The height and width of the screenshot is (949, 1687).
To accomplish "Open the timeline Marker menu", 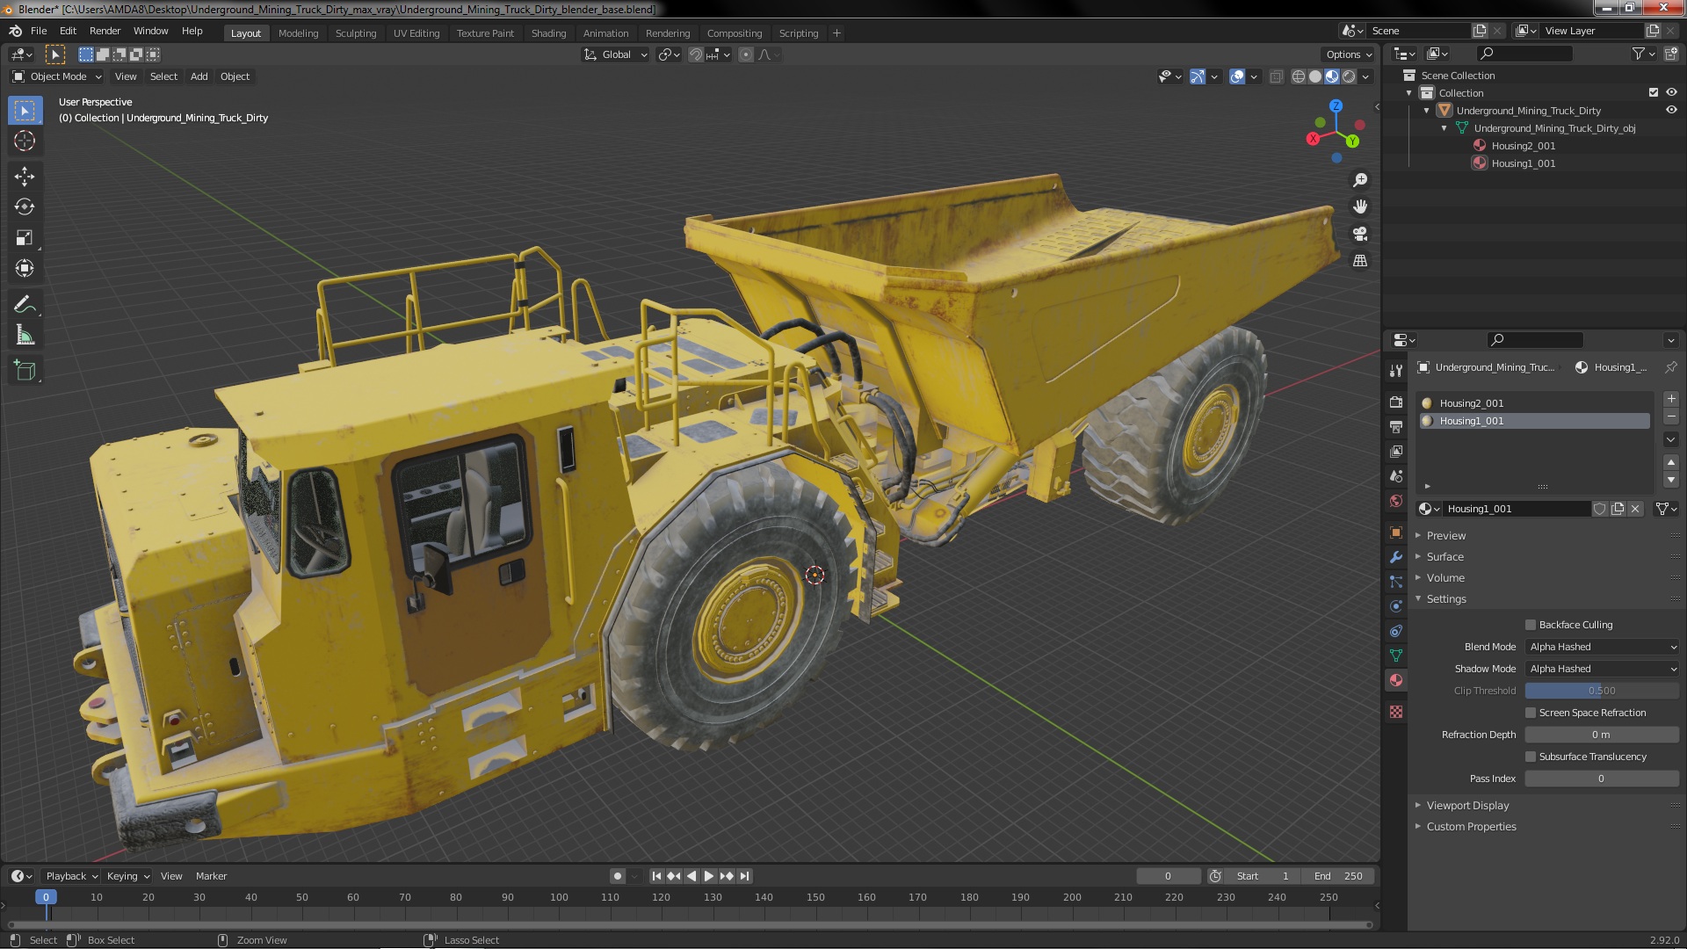I will [x=211, y=876].
